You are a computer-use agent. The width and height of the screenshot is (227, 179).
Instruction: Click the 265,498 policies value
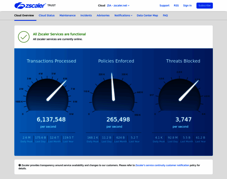(118, 119)
